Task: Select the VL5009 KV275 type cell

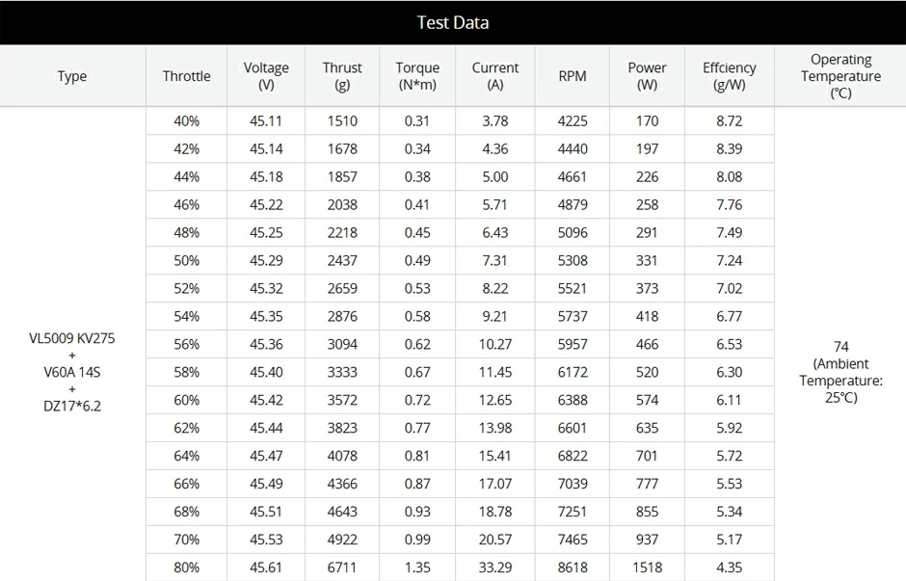Action: pyautogui.click(x=72, y=372)
